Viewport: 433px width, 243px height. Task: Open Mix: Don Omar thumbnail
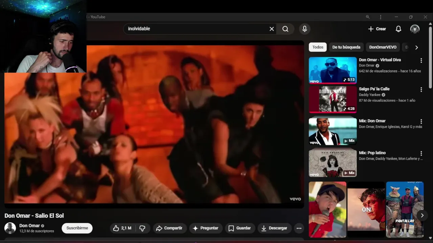pos(333,131)
